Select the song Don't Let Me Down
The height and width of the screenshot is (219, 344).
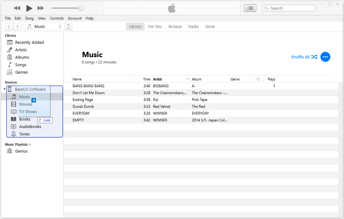(x=88, y=93)
